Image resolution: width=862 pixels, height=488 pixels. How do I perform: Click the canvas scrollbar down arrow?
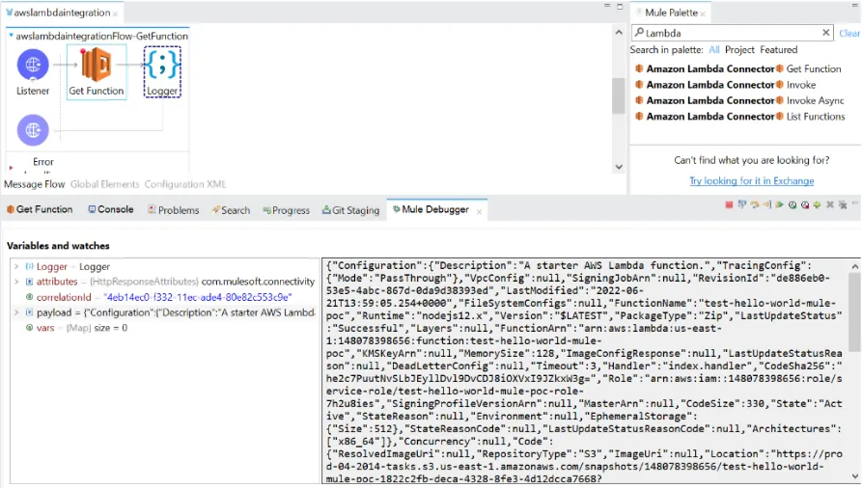pyautogui.click(x=619, y=167)
